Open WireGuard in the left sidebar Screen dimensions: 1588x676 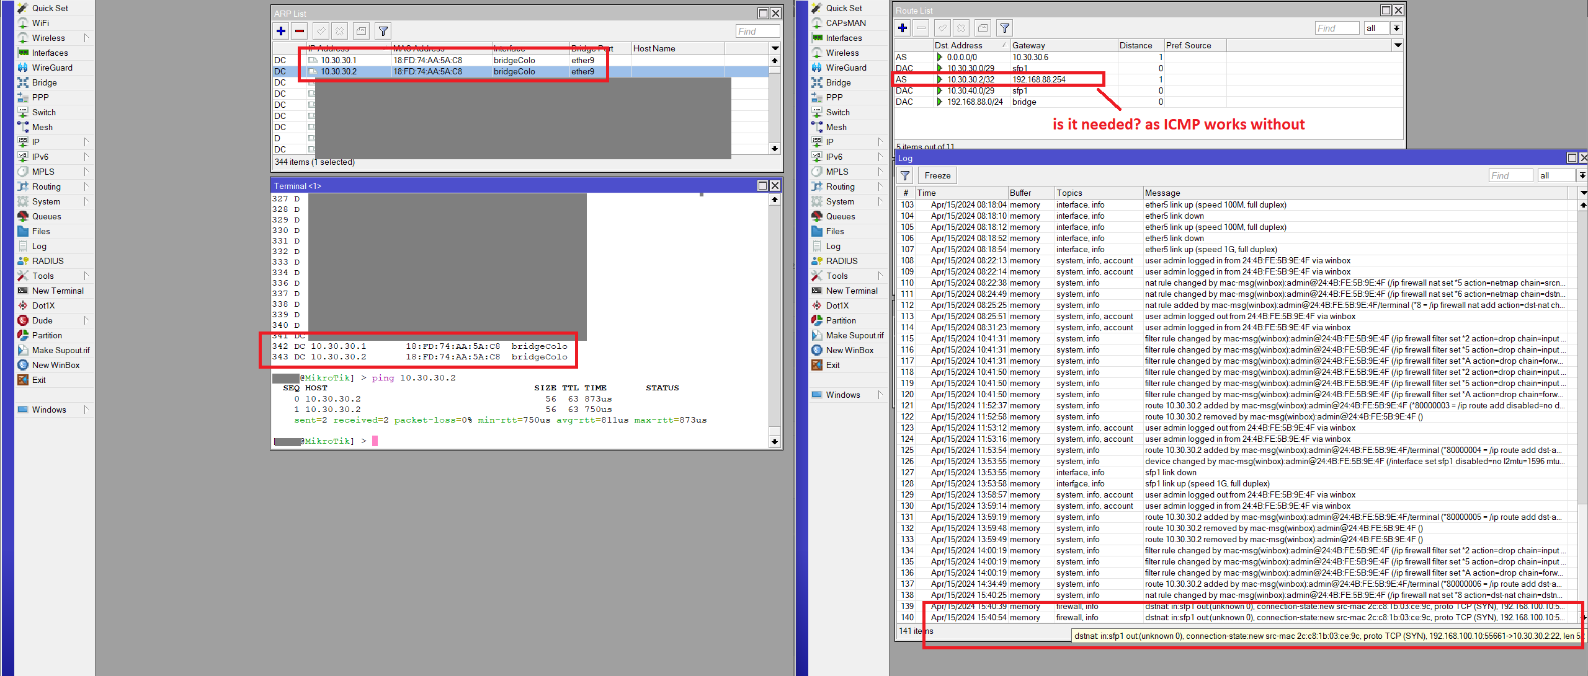52,68
